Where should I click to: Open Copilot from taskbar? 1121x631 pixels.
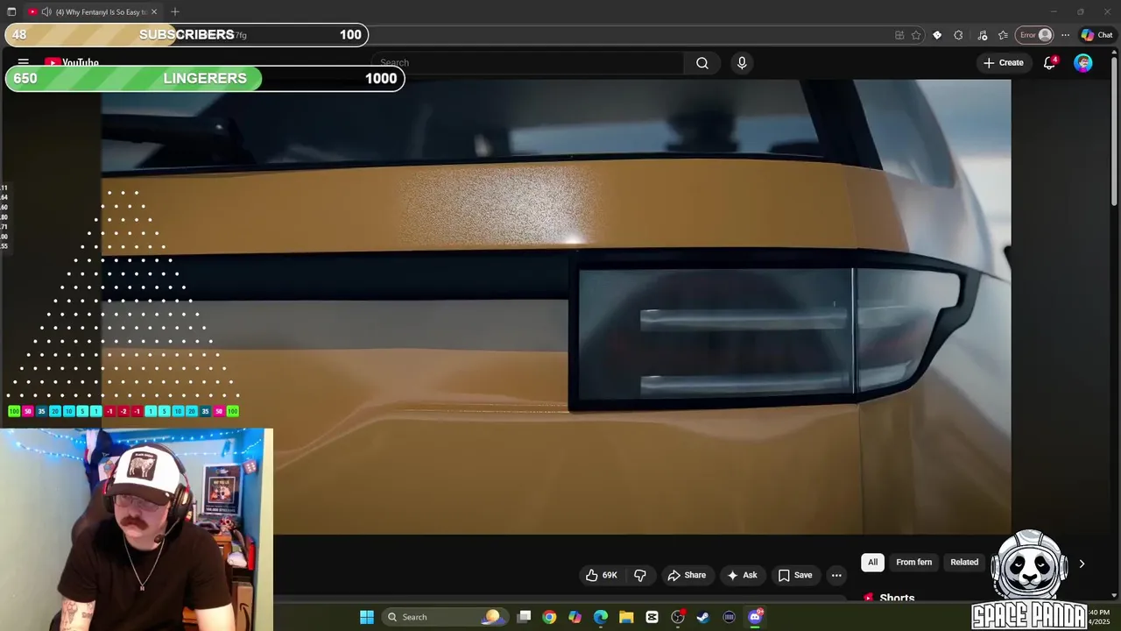tap(575, 617)
